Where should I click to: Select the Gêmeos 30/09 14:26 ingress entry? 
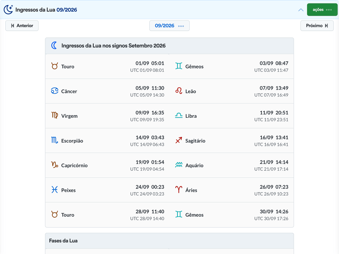point(231,215)
